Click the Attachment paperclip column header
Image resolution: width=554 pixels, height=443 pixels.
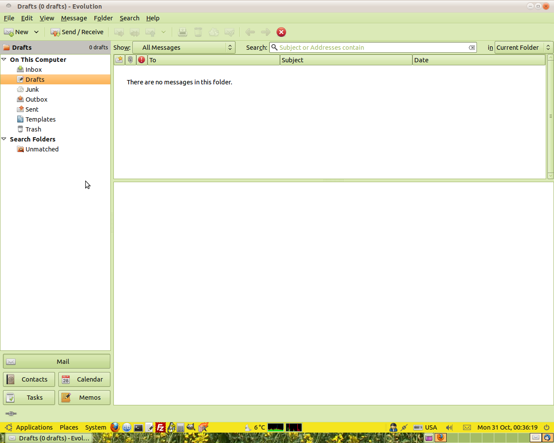(130, 60)
